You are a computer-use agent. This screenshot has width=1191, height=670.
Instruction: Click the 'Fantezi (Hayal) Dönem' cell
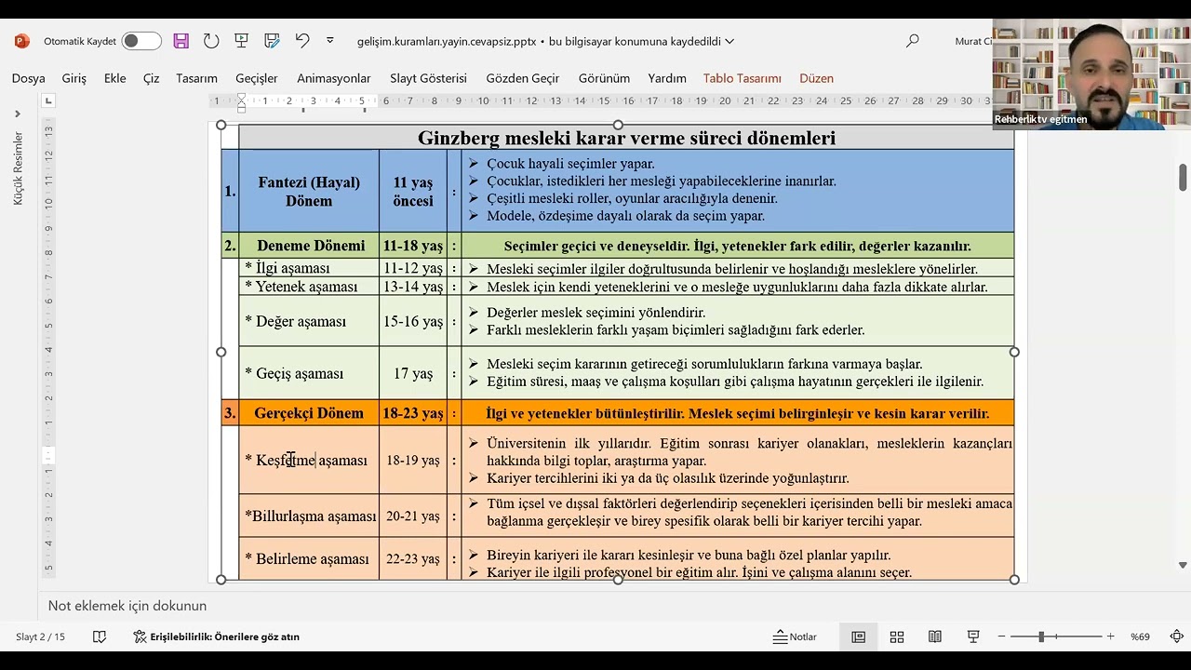click(309, 191)
